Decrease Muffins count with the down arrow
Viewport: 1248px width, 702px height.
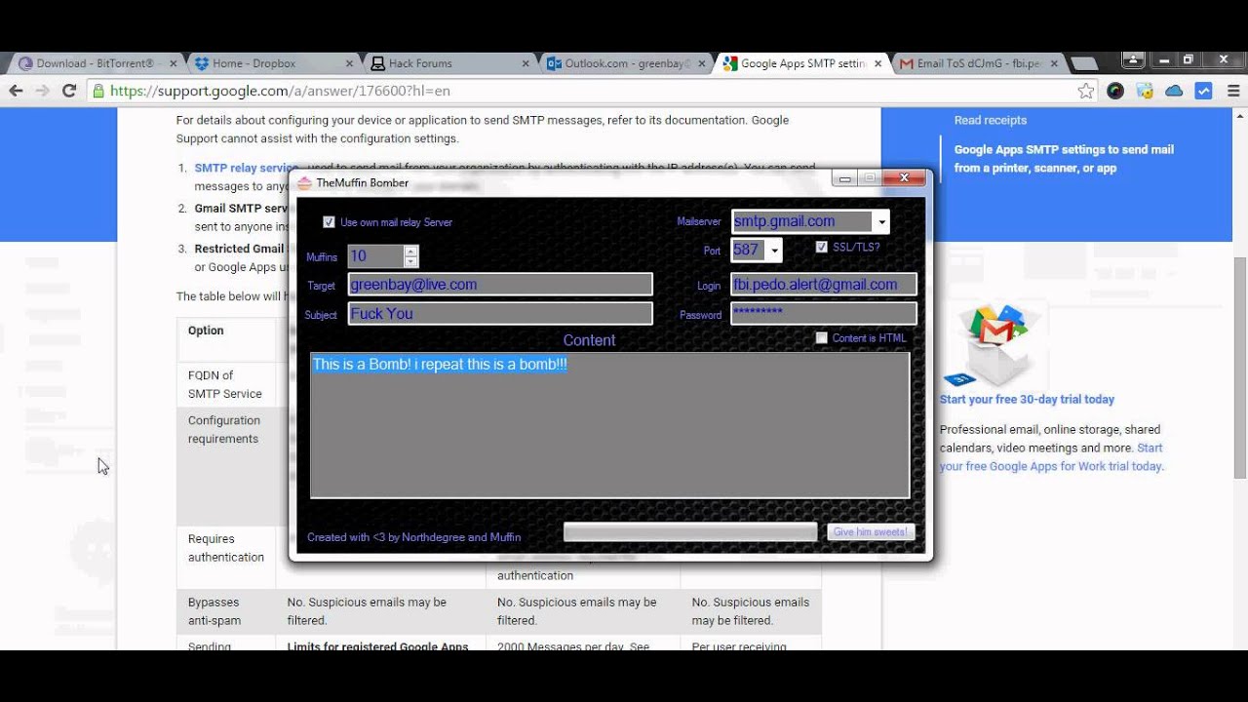[410, 261]
